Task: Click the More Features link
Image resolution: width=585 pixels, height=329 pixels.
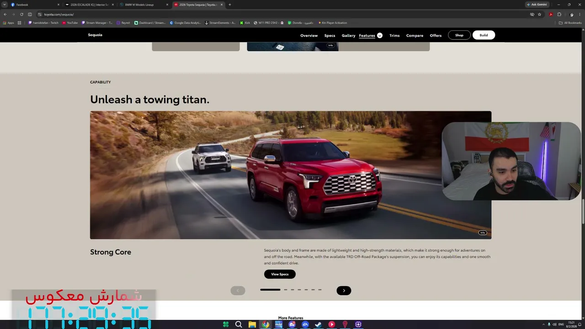Action: (x=291, y=318)
